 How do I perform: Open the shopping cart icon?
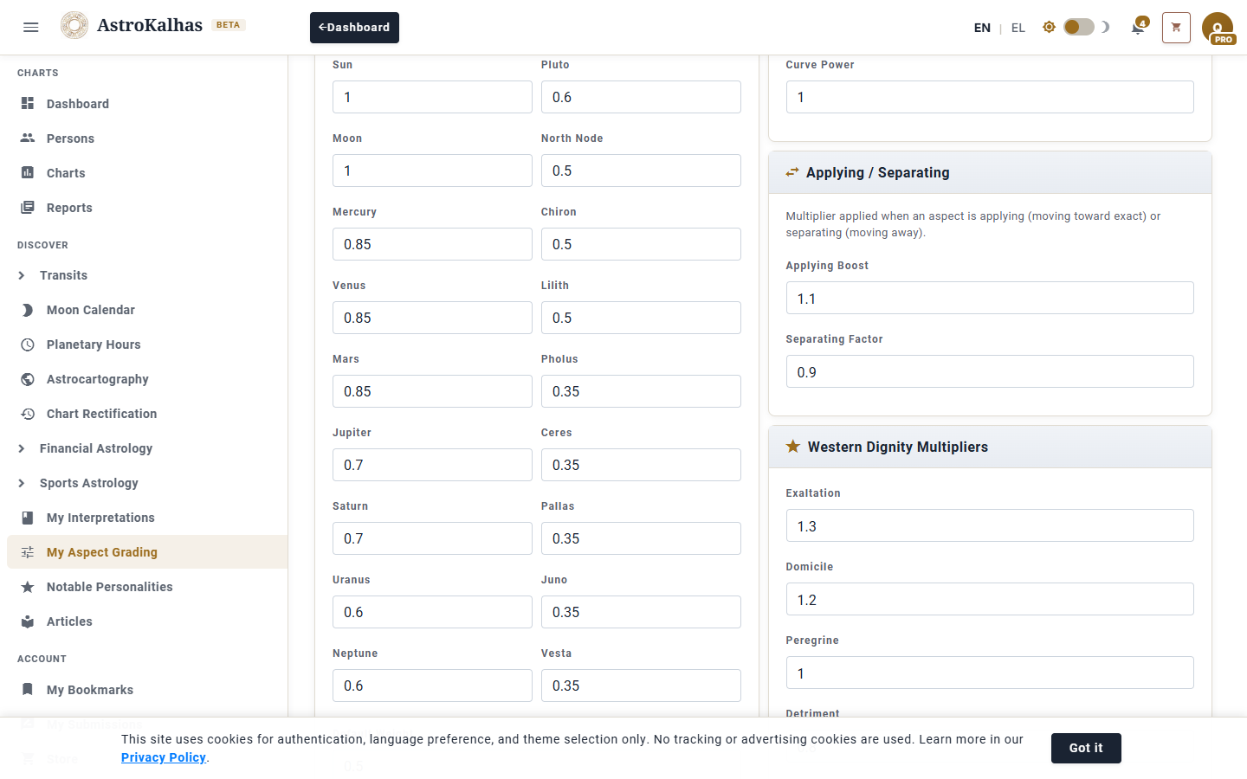1176,28
